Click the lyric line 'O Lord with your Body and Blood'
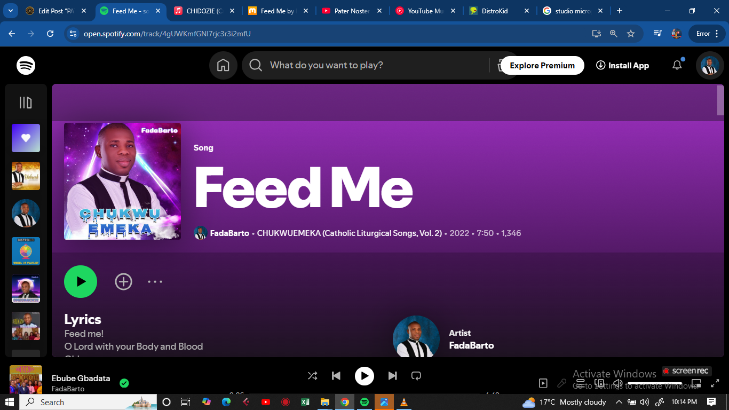Screen dimensions: 729x410 coord(133,346)
